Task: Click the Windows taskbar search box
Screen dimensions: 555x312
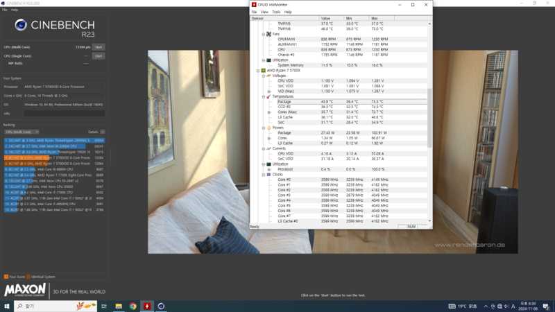Action: (x=55, y=306)
